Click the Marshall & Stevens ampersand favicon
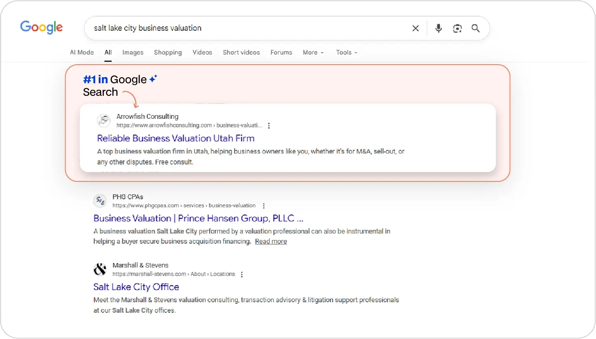596x339 pixels. [x=100, y=269]
